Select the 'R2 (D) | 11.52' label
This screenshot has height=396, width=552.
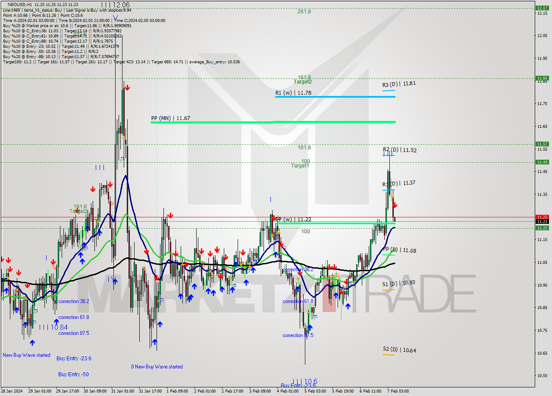click(x=399, y=150)
